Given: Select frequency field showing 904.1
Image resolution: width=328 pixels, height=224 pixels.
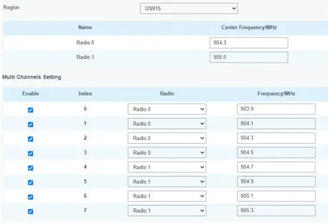Looking at the screenshot, I should (x=276, y=124).
